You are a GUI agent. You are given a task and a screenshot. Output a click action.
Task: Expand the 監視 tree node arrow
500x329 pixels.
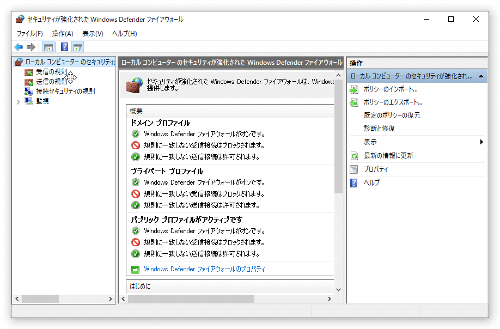(18, 101)
